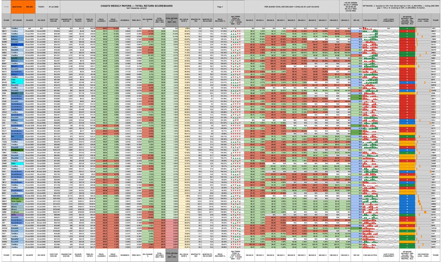Click the green check dip badge for YSPC
This screenshot has height=262, width=442.
click(x=408, y=28)
